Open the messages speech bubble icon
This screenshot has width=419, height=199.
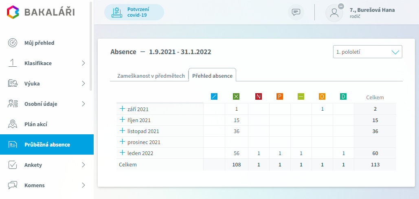pyautogui.click(x=296, y=12)
